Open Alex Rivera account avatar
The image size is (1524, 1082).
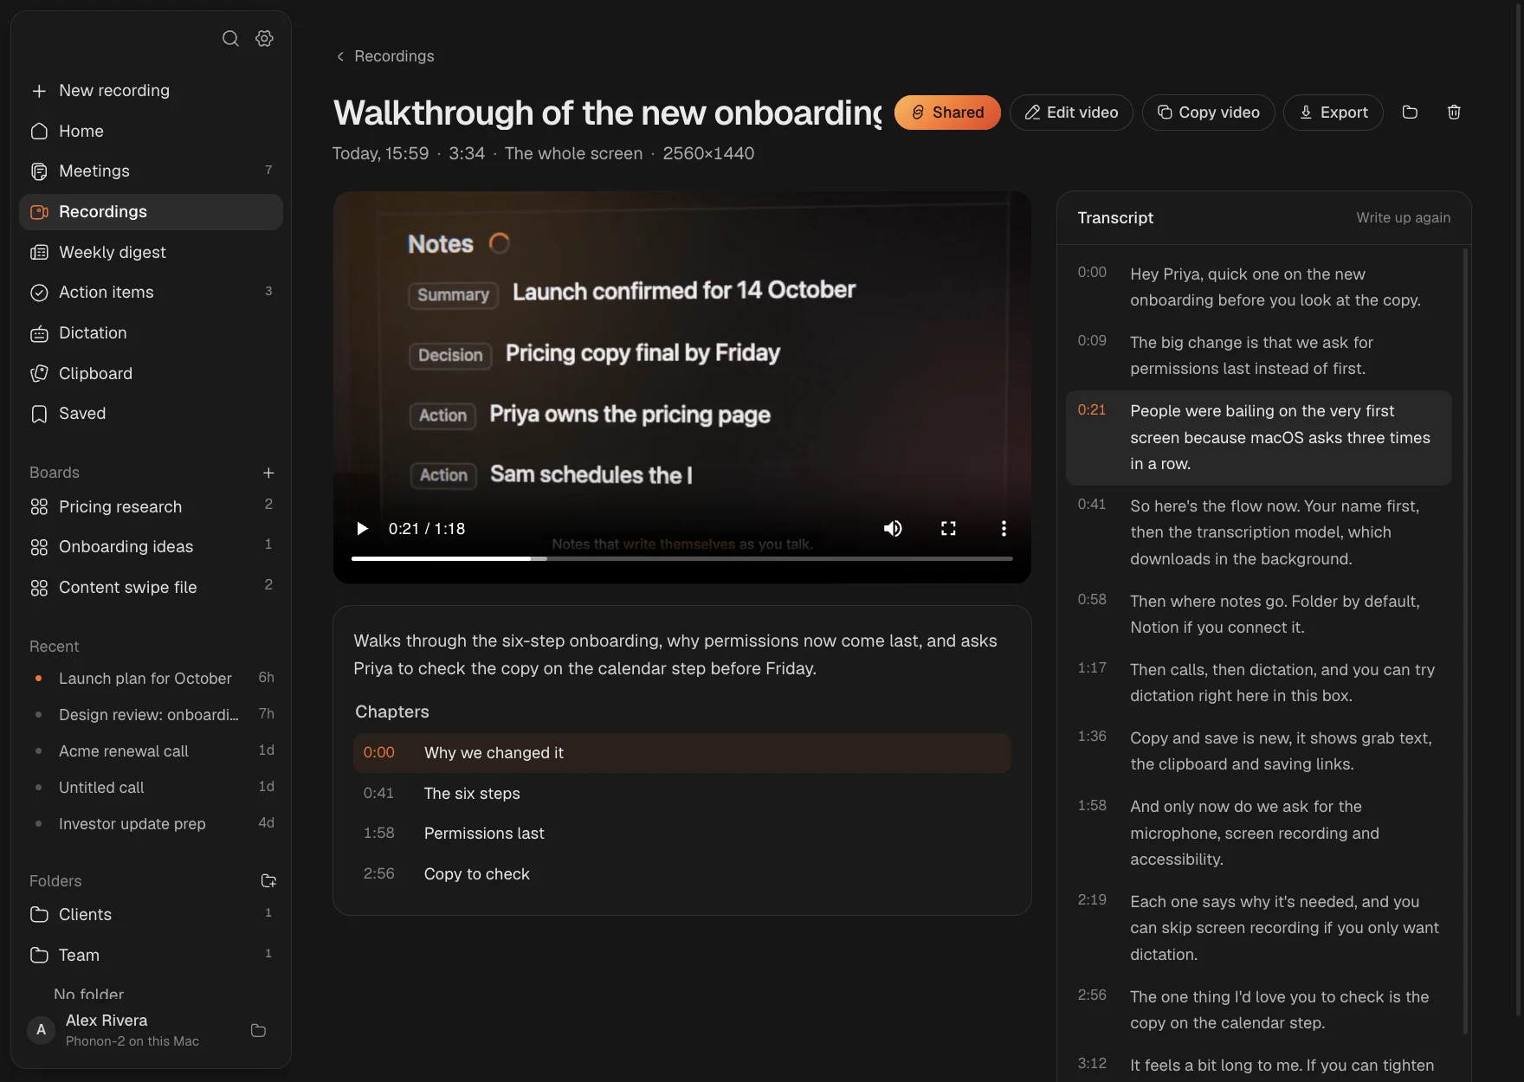41,1030
